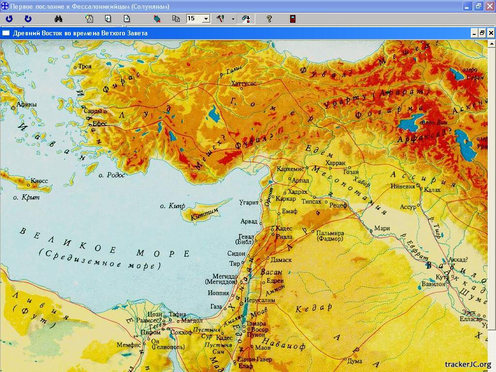Image resolution: width=496 pixels, height=372 pixels.
Task: Click the illustrated document page toolbar icon
Action: (89, 19)
